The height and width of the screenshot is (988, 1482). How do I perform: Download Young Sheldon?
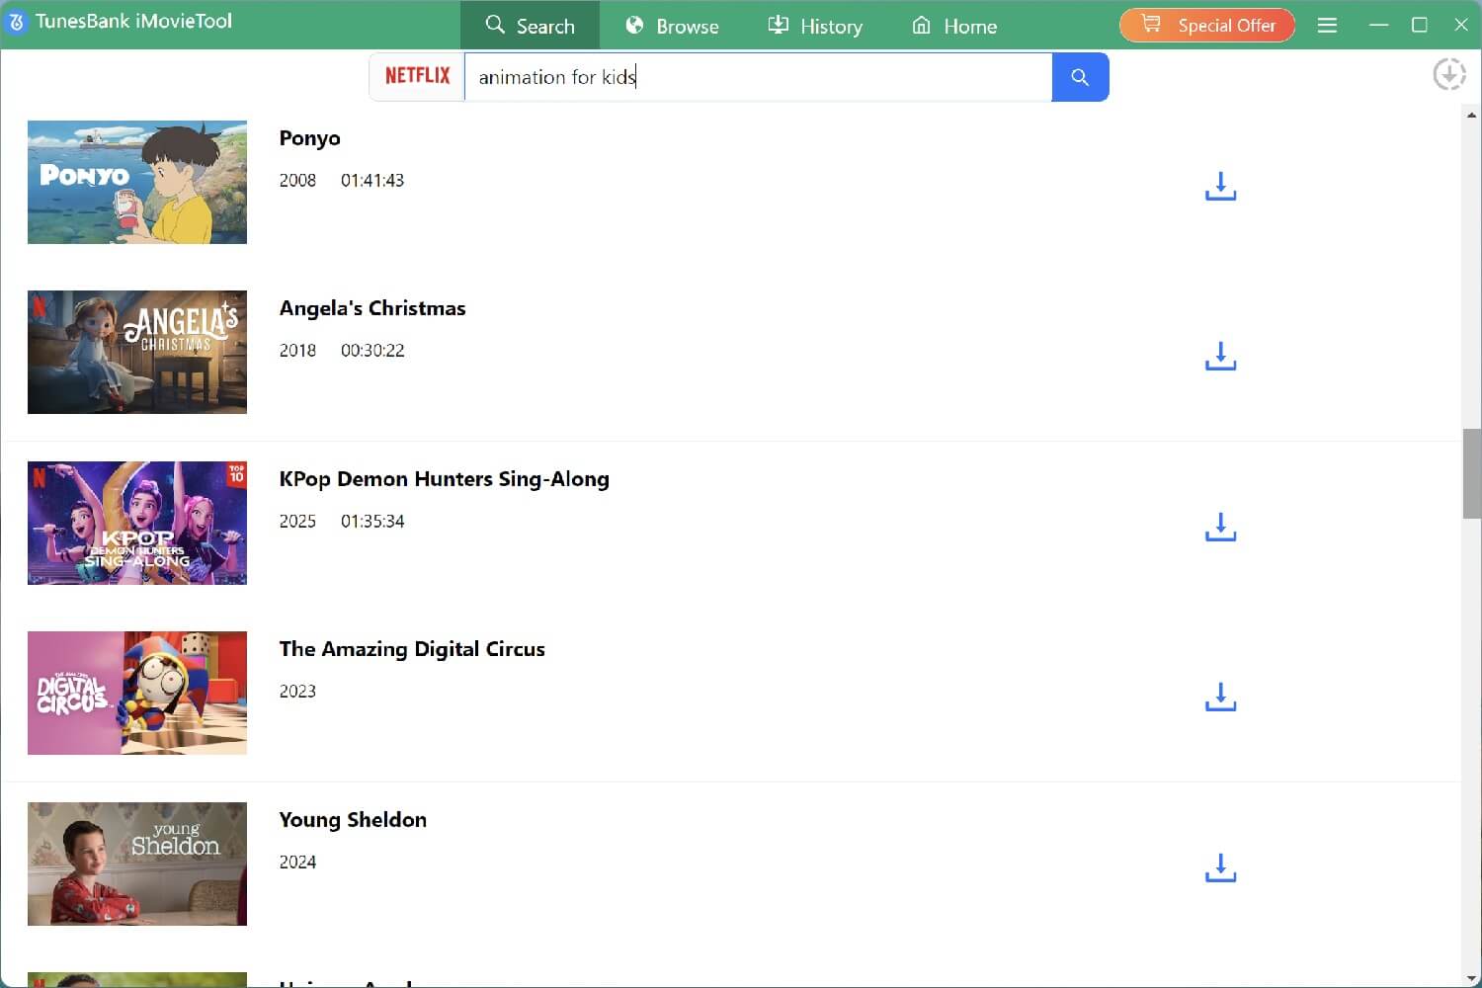(1220, 867)
